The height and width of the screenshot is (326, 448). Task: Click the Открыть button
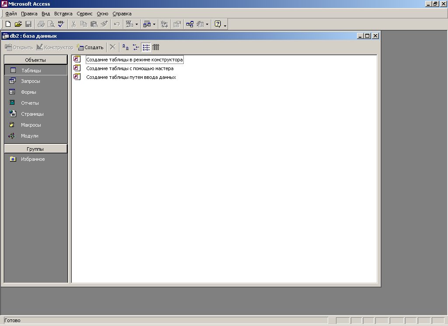tap(19, 47)
